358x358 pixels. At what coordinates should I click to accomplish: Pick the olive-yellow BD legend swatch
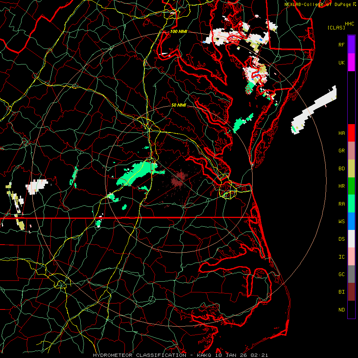pyautogui.click(x=351, y=169)
